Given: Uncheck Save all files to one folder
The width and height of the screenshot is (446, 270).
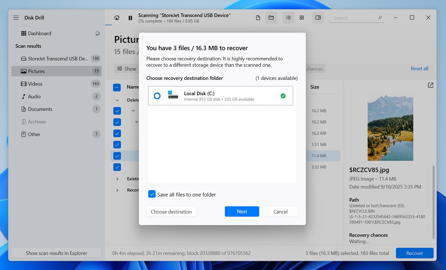Looking at the screenshot, I should (152, 194).
